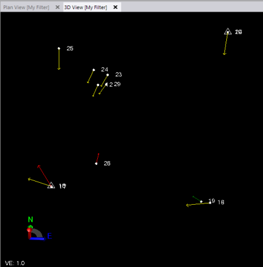Select point 25 in the 3D view
Viewport: 263px width, 267px height.
(59, 48)
